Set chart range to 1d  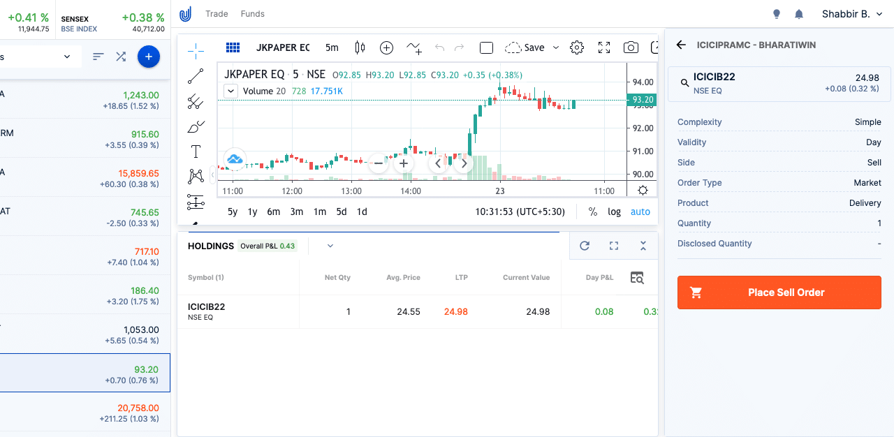click(362, 212)
